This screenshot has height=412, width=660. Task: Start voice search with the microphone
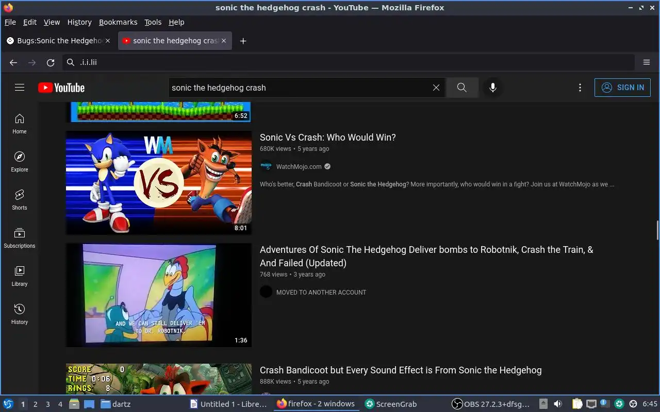(493, 88)
